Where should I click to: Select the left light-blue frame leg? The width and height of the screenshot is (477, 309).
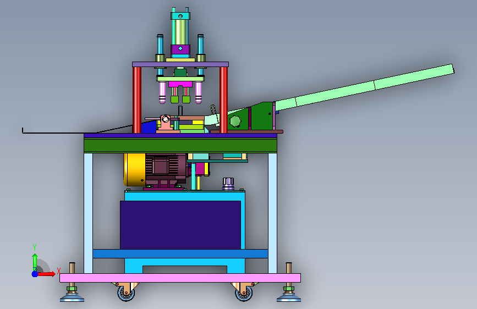[88, 213]
